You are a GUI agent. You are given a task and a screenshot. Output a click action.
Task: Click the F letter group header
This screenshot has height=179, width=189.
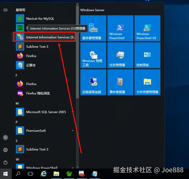coord(17,75)
